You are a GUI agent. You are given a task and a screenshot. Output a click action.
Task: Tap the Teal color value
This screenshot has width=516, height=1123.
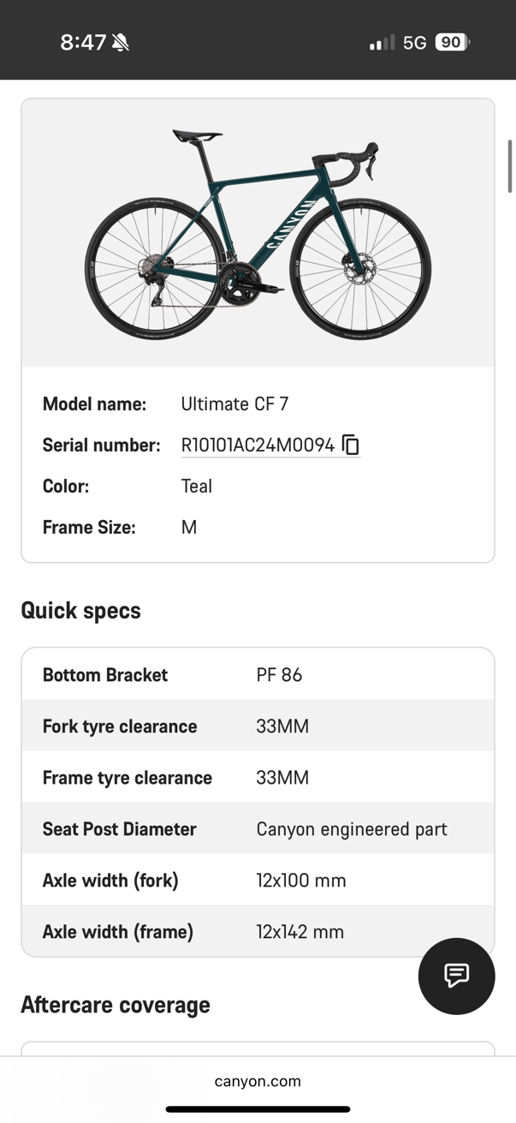pos(196,486)
